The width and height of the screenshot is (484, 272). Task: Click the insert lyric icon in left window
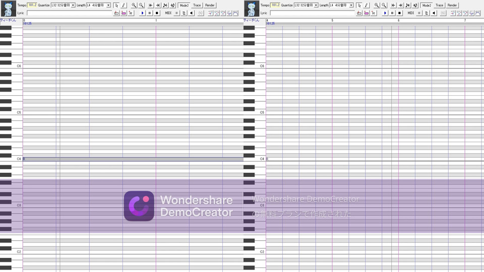(x=116, y=13)
